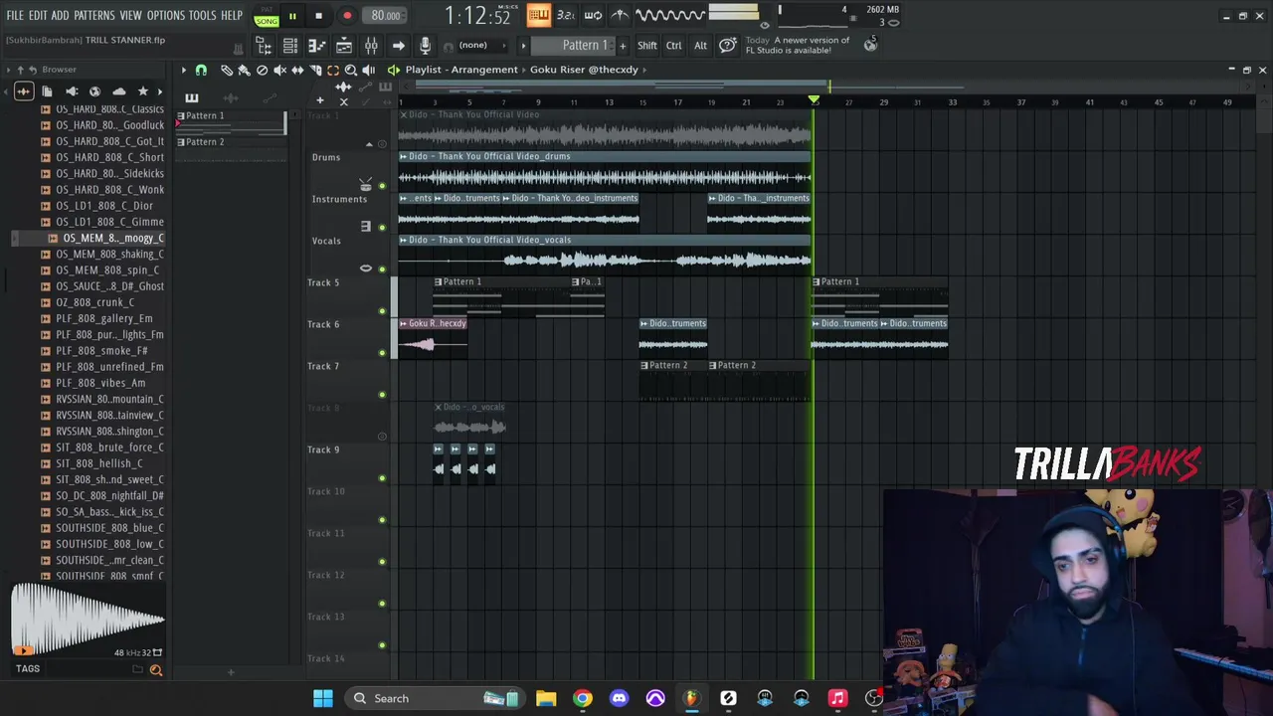The height and width of the screenshot is (716, 1273).
Task: Click browser favorites star icon
Action: click(x=142, y=91)
